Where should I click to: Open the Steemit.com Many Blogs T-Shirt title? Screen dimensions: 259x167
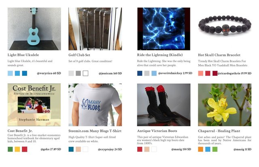pos(95,131)
